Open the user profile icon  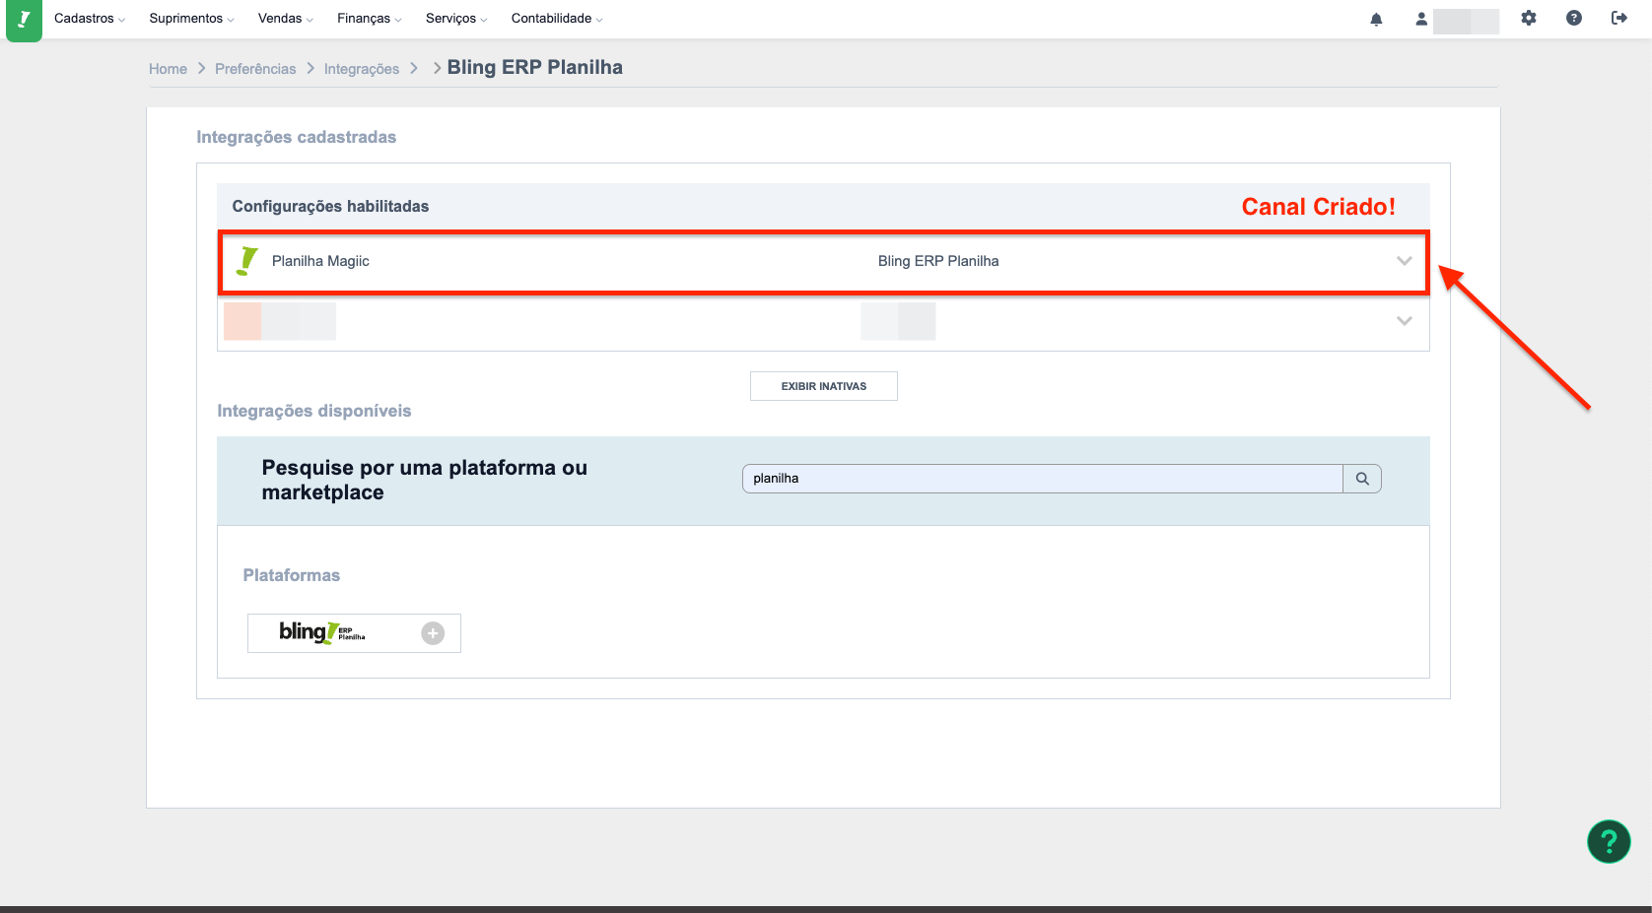(1421, 19)
